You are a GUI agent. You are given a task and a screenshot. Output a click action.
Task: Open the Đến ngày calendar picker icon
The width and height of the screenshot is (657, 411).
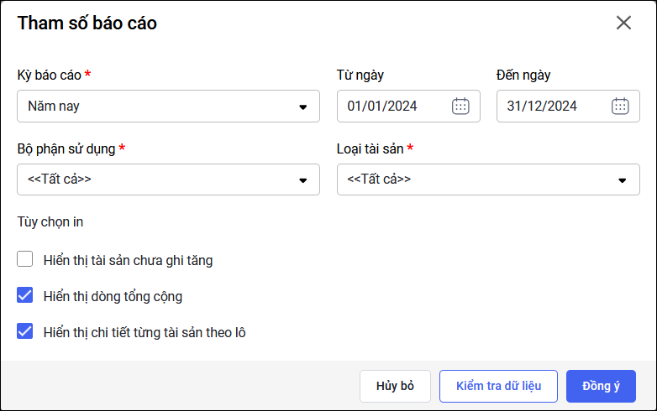tap(620, 106)
